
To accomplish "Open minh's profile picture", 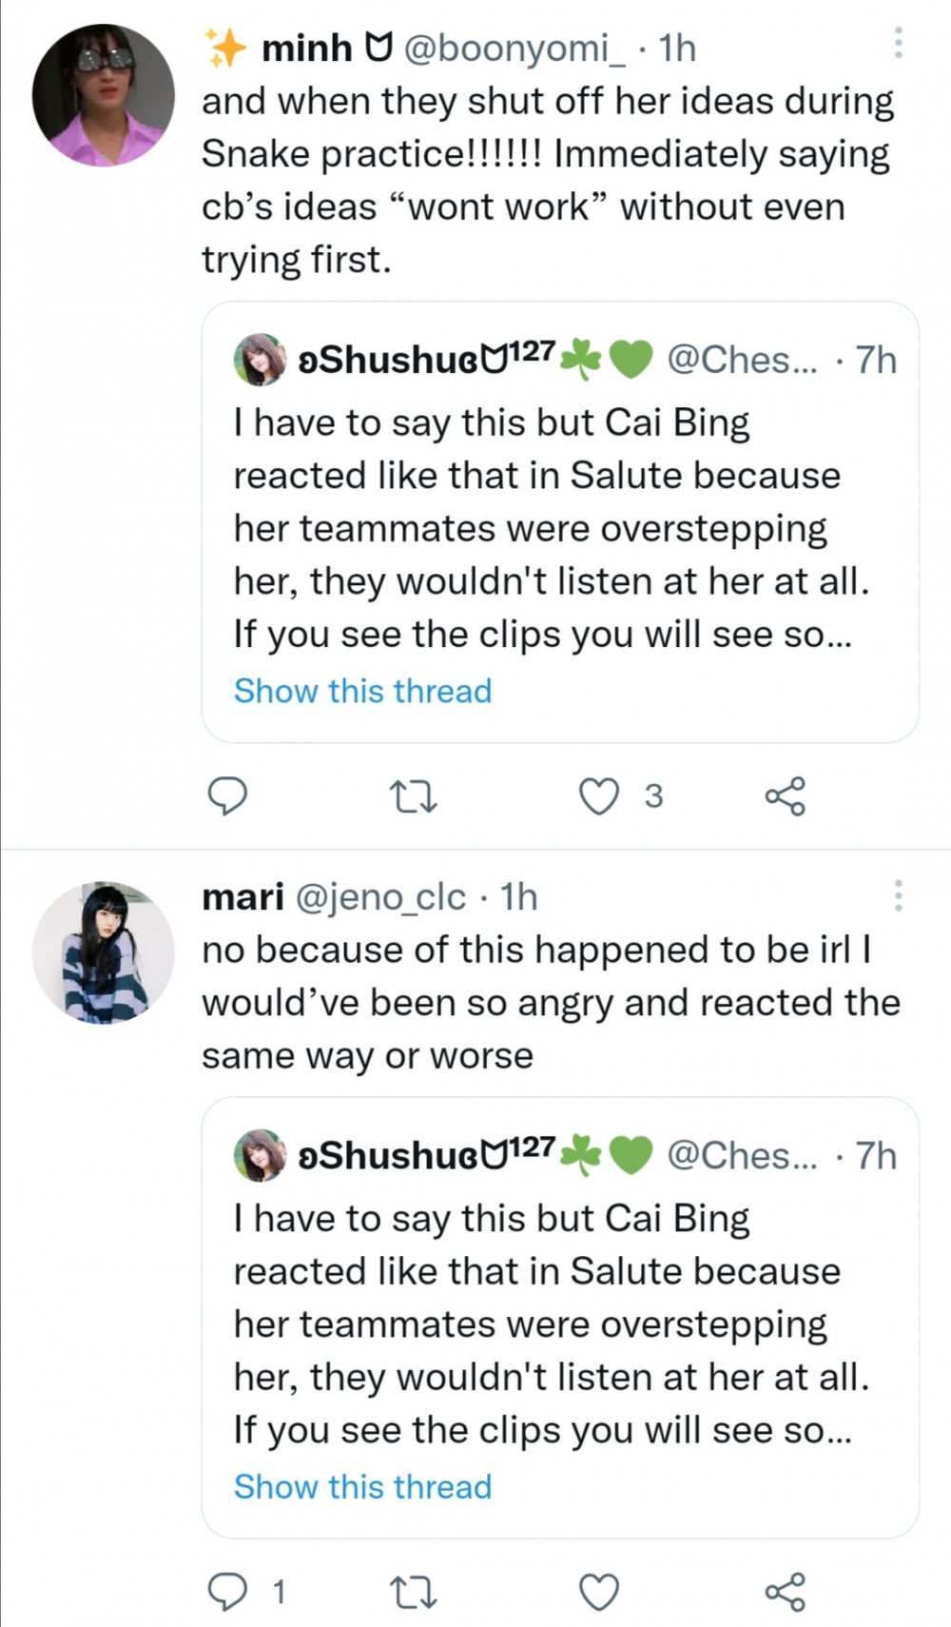I will click(x=103, y=95).
